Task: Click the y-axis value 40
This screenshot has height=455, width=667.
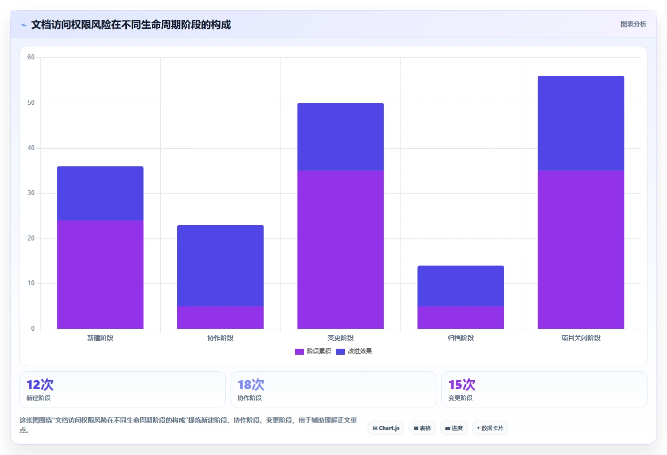Action: point(31,148)
